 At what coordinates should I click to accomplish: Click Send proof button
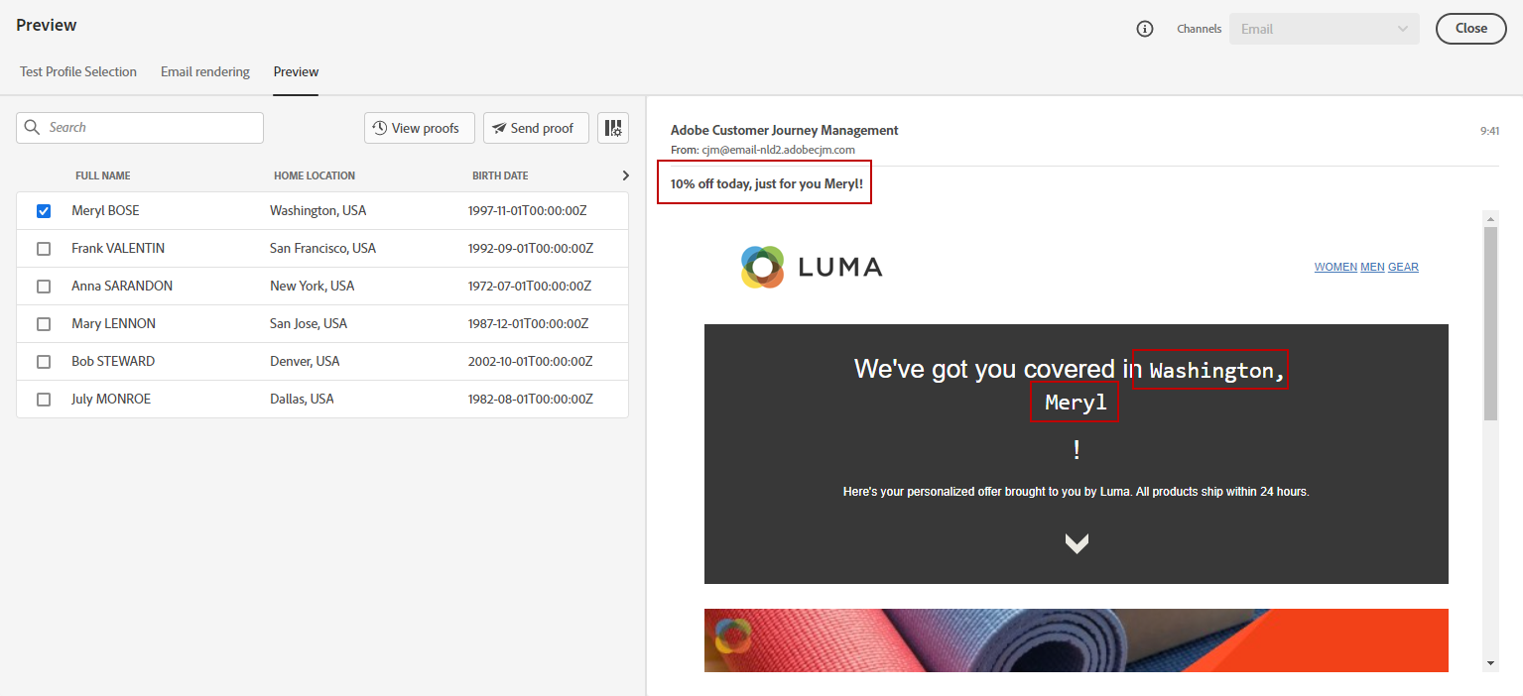(x=536, y=128)
